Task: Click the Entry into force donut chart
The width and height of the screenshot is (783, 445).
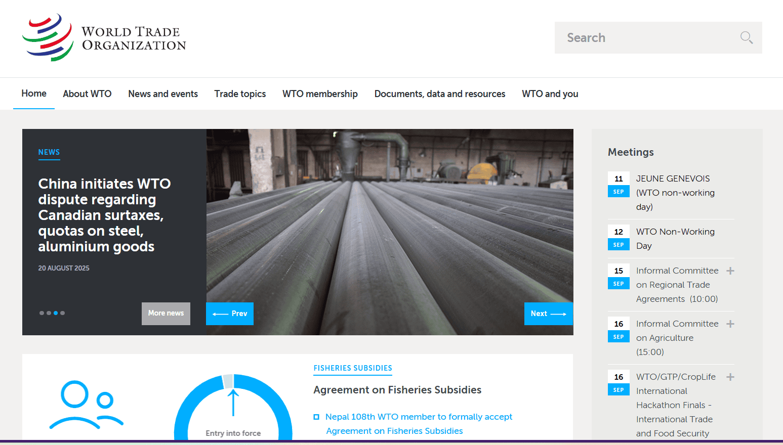Action: 233,407
